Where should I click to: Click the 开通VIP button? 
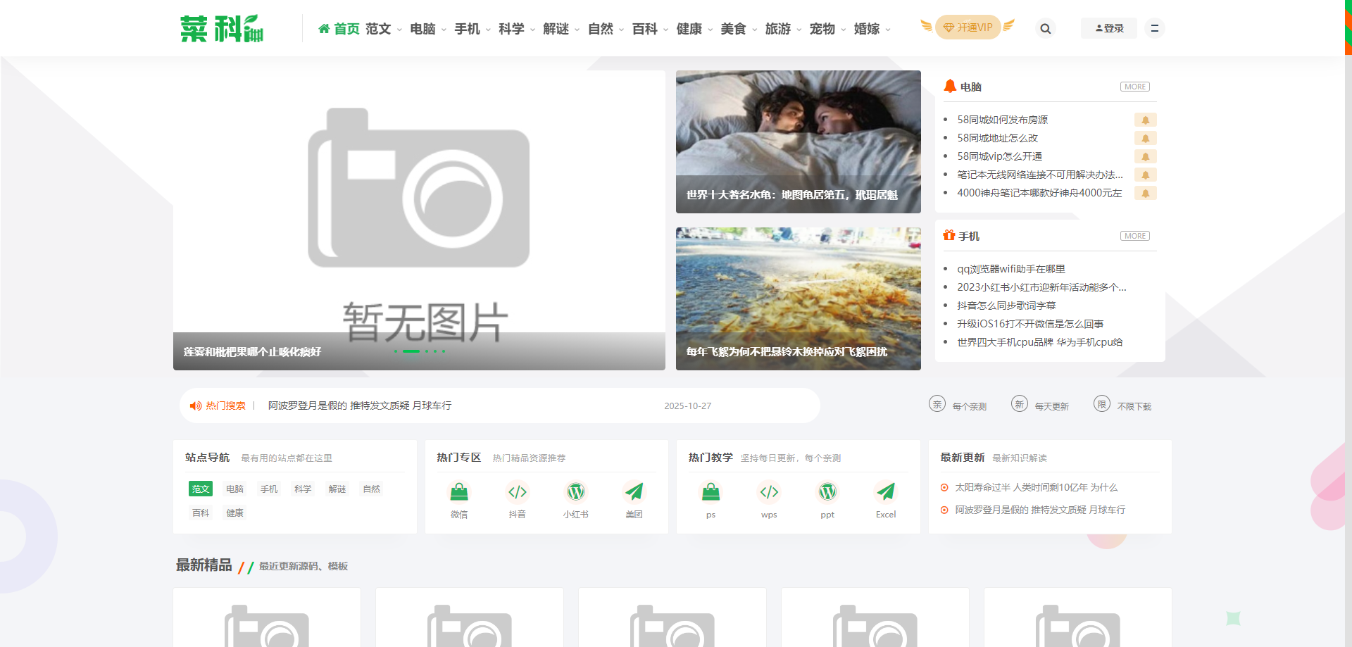click(x=968, y=28)
